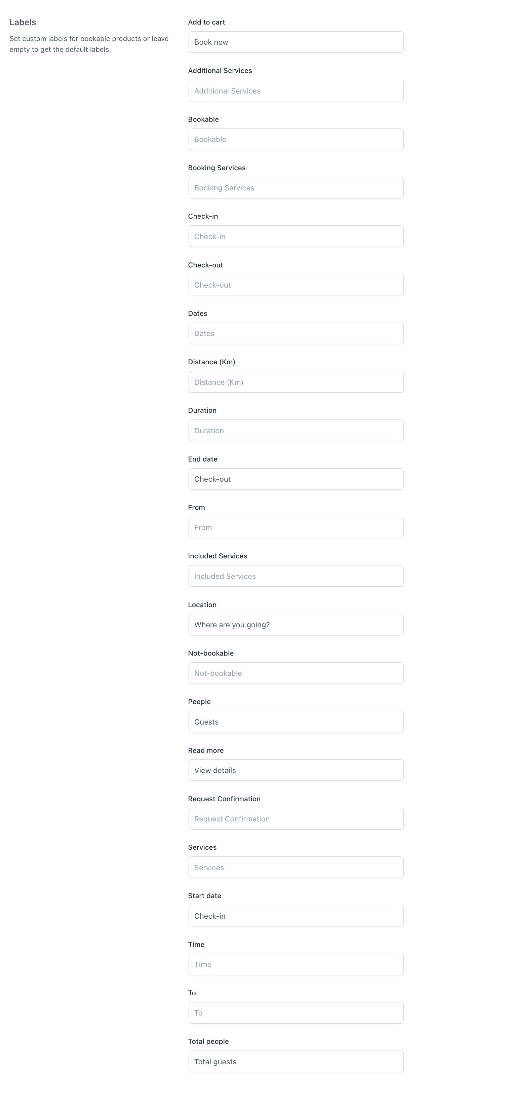Click the Start date input field
This screenshot has width=513, height=1102.
(296, 916)
